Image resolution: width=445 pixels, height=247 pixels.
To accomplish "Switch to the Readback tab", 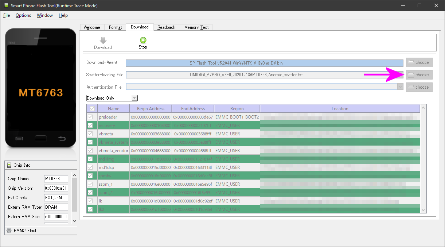I will point(166,27).
